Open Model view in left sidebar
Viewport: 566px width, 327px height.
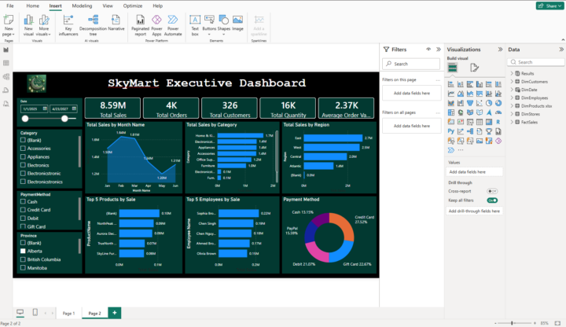6,76
